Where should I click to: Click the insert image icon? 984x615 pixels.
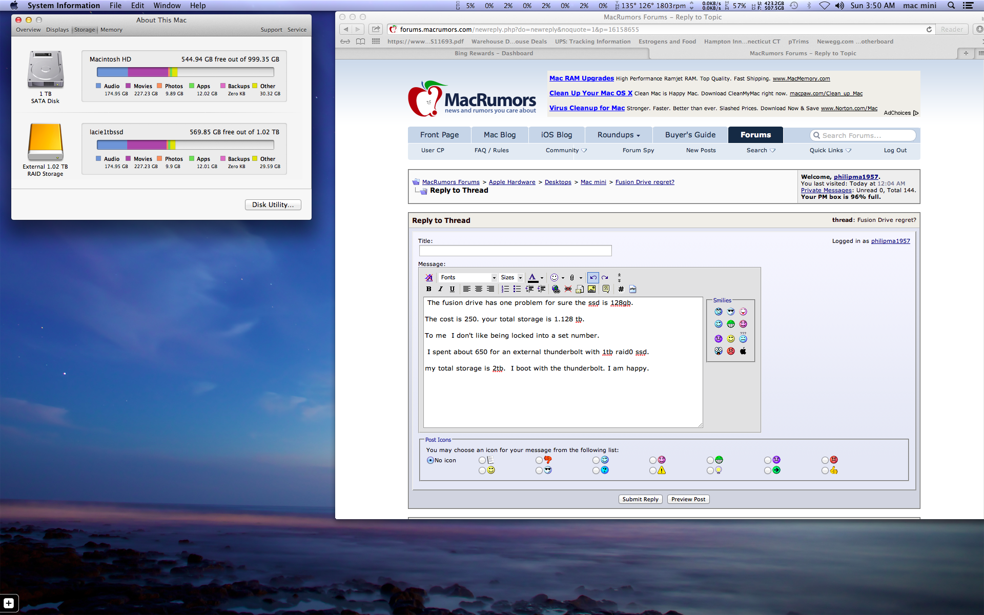[x=592, y=289]
